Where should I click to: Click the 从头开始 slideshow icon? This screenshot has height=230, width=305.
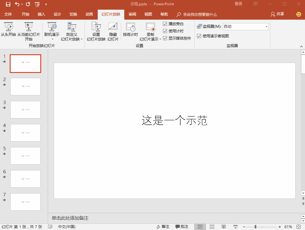(x=8, y=27)
